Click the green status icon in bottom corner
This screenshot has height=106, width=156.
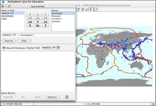[153, 104]
